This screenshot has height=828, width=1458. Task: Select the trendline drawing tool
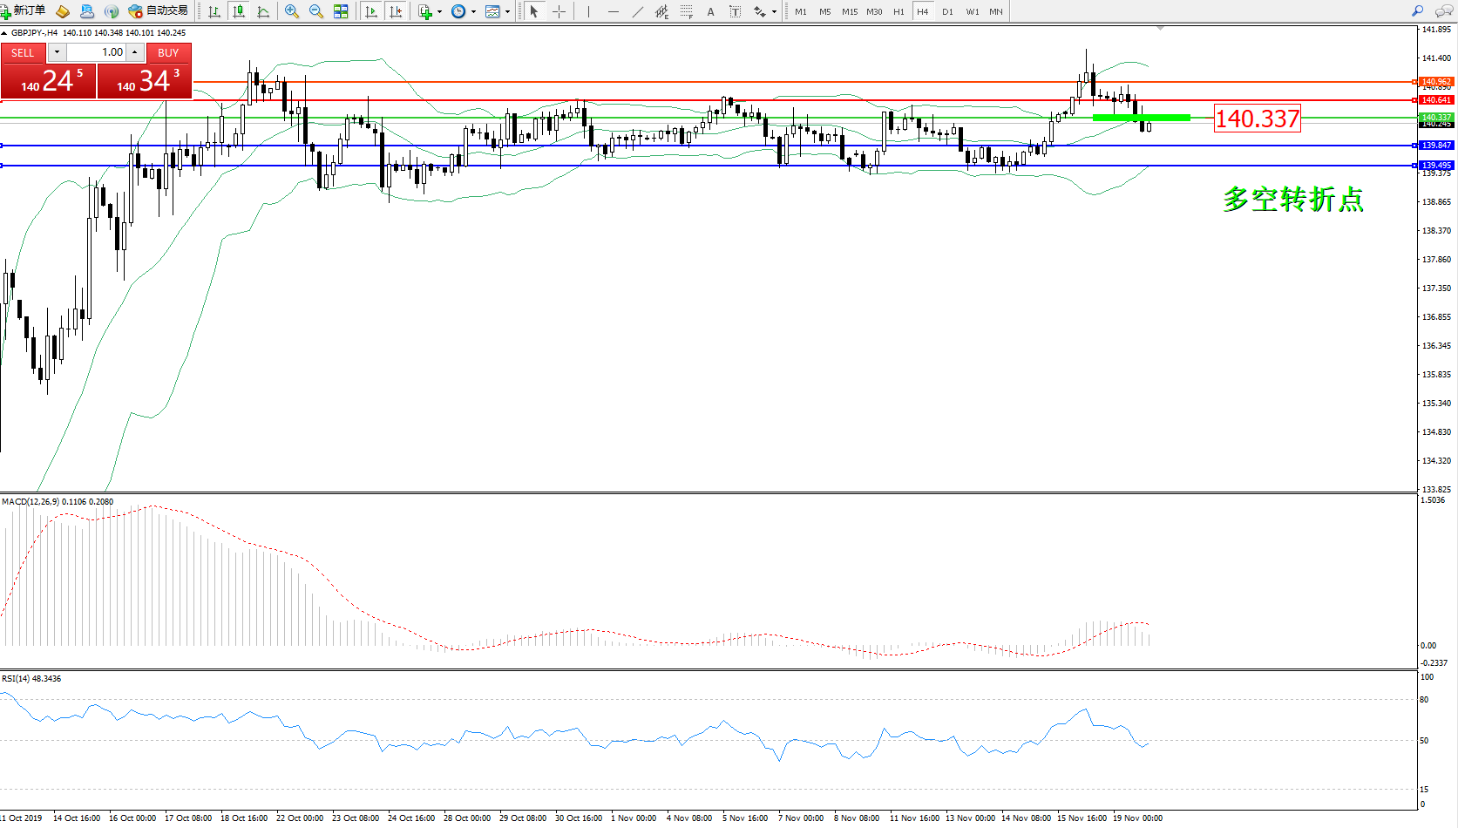click(638, 11)
